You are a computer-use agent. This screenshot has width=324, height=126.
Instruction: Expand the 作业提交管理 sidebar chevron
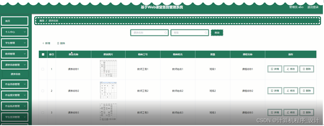25,95
